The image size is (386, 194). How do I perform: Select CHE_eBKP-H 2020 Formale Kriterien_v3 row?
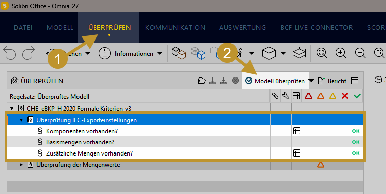coord(185,108)
